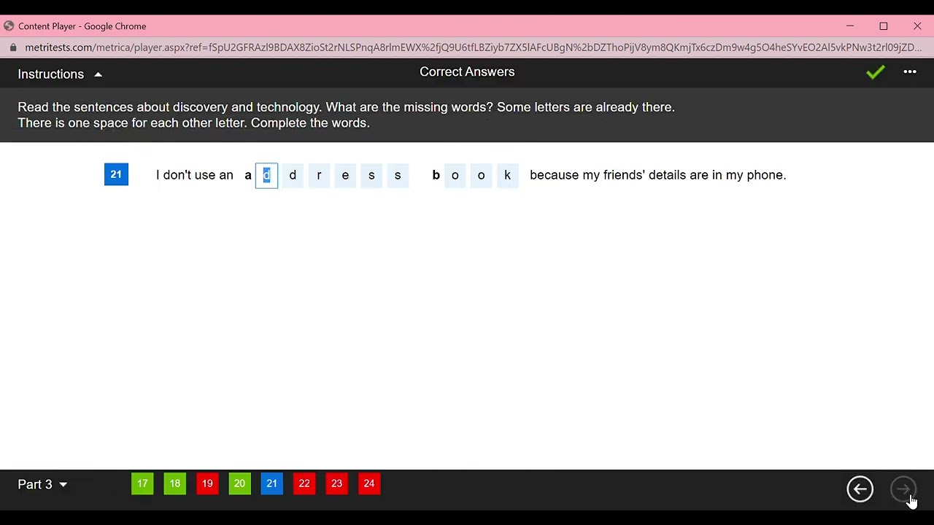Click the highlighted first 'd' letter box
Screen dimensions: 934x525
point(266,175)
